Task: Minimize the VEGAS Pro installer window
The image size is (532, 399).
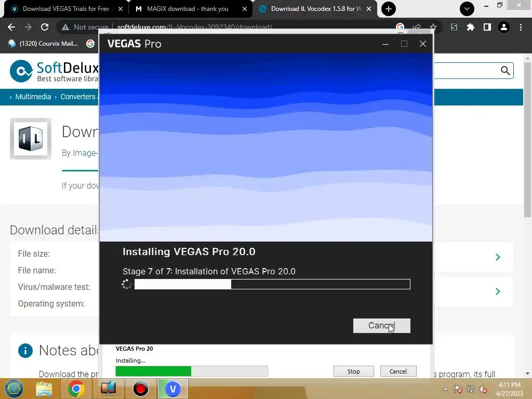Action: point(385,44)
